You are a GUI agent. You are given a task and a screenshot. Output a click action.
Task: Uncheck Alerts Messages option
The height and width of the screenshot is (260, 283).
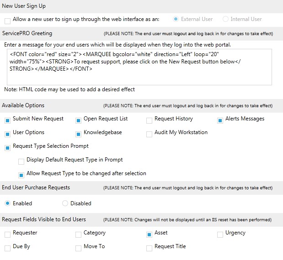coord(220,120)
